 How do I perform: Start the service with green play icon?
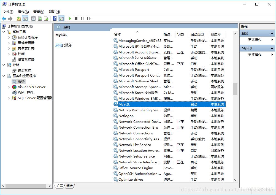[70, 18]
